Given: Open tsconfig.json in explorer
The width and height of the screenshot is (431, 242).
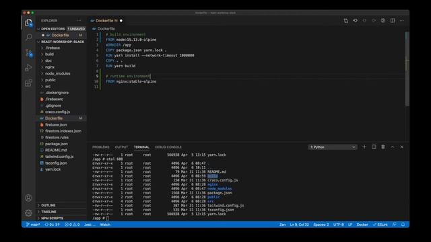Looking at the screenshot, I should click(56, 163).
